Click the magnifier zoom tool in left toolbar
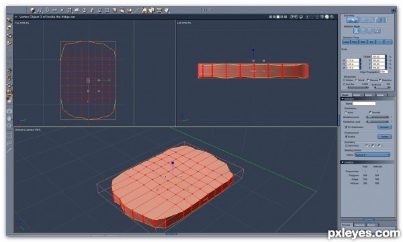 9,126
